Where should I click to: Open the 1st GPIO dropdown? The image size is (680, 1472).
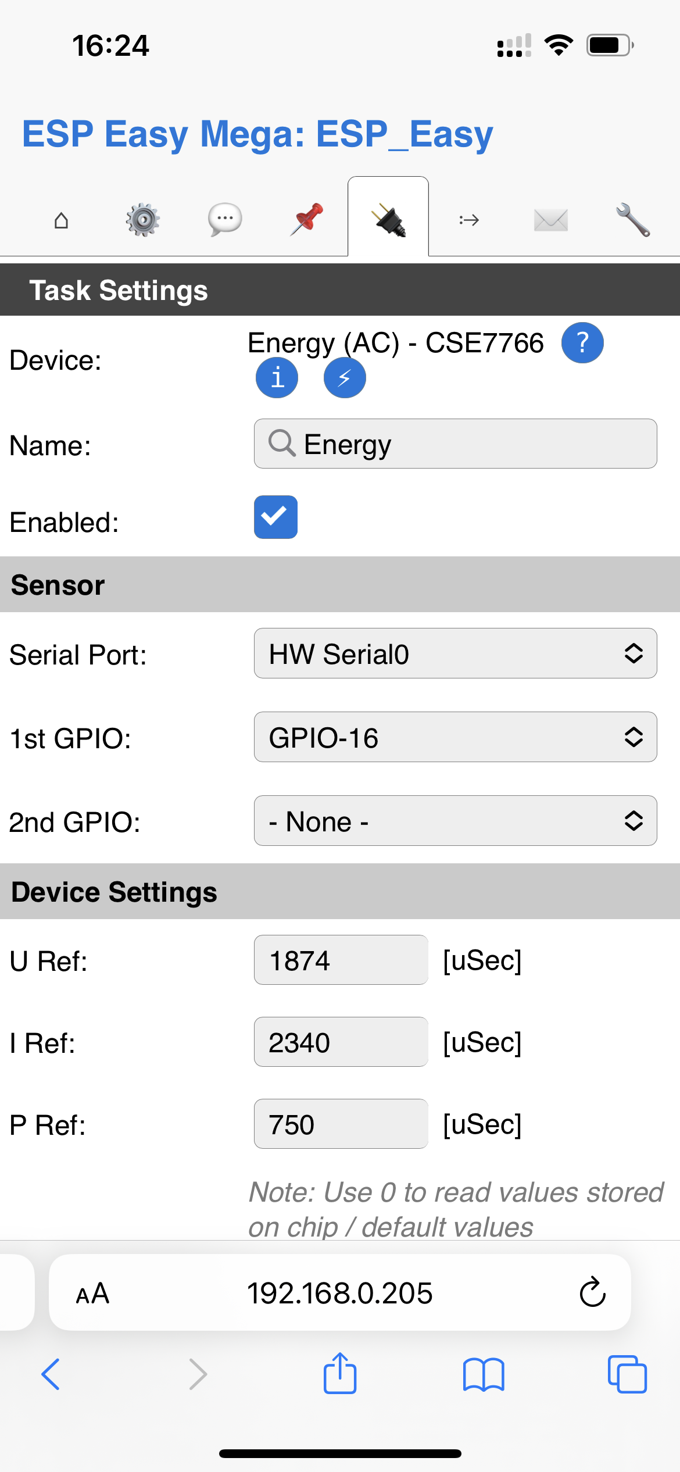click(455, 737)
